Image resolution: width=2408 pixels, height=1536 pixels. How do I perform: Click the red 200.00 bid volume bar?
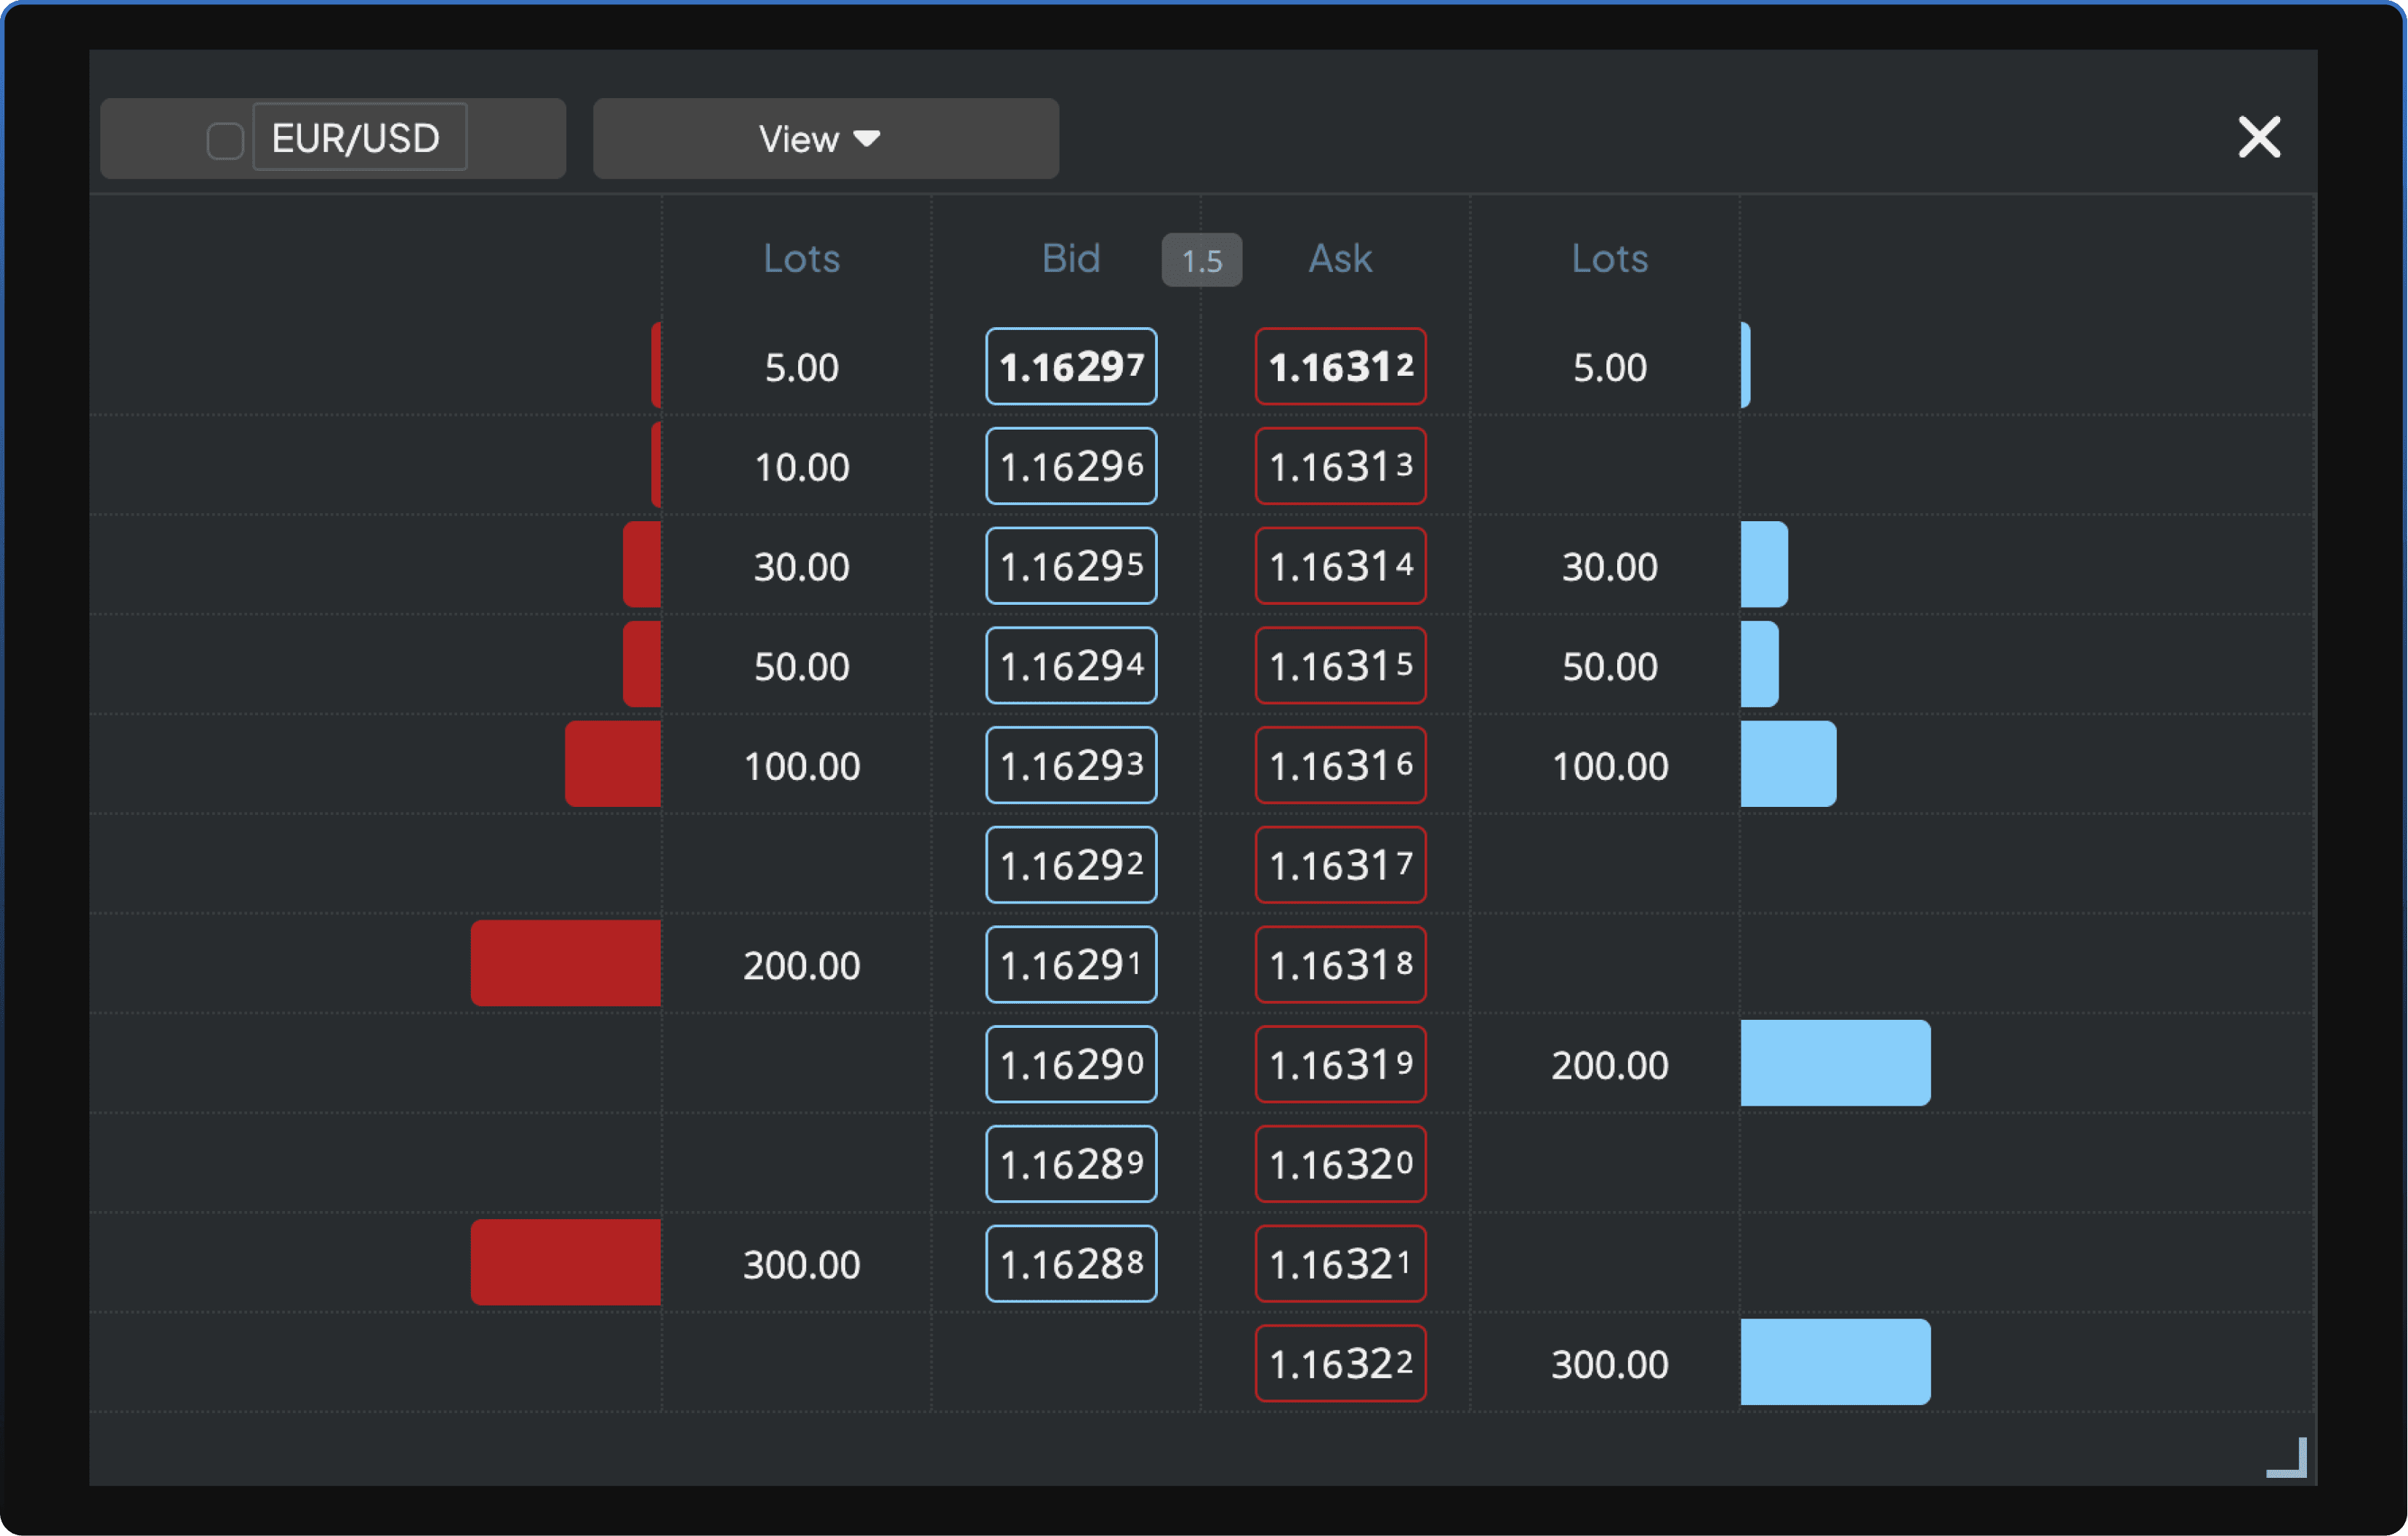[565, 963]
